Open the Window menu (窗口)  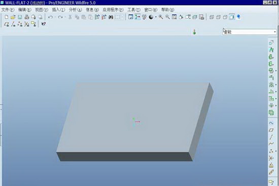click(x=151, y=10)
